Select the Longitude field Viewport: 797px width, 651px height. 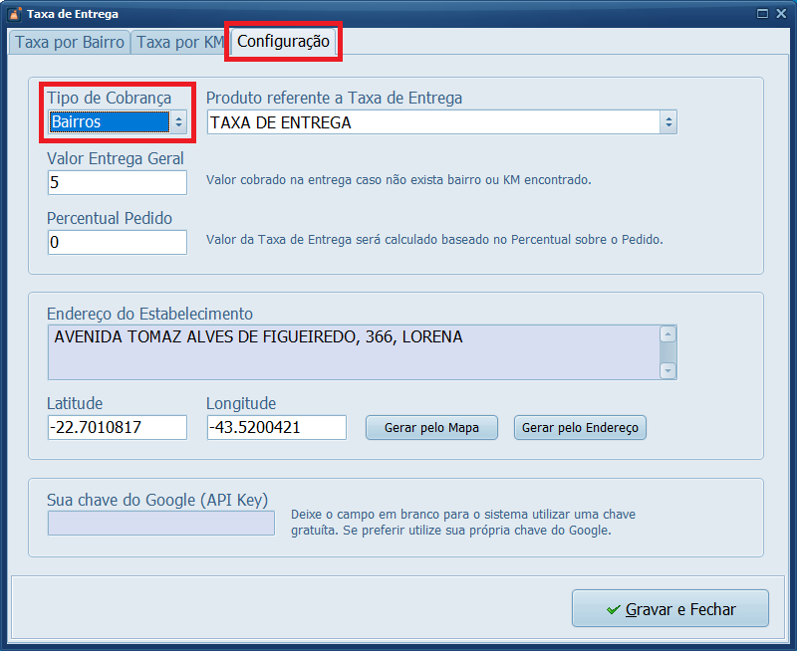(x=276, y=427)
